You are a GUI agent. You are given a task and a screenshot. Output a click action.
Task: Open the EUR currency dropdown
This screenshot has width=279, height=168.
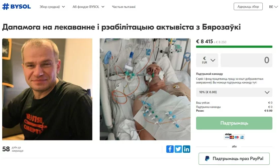[207, 60]
